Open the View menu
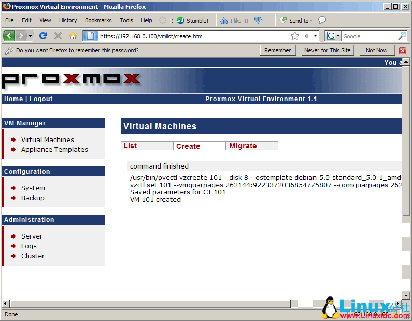 pyautogui.click(x=45, y=20)
